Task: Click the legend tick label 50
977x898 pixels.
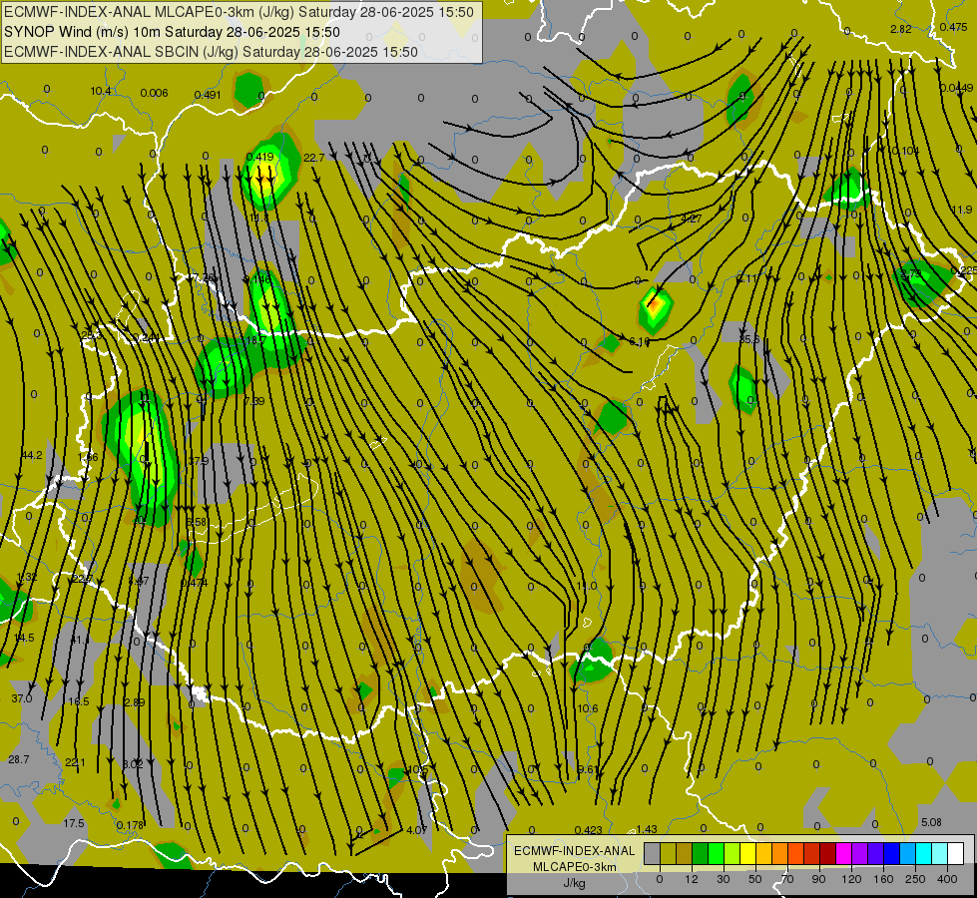Action: point(755,879)
